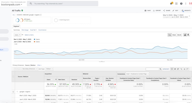
Task: Switch chart to motion chart icon
Action: click(x=188, y=35)
